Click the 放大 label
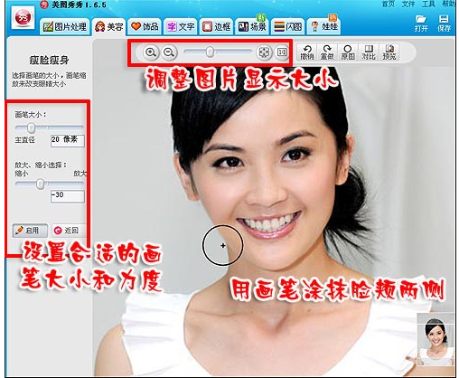The image size is (459, 378). pyautogui.click(x=80, y=174)
